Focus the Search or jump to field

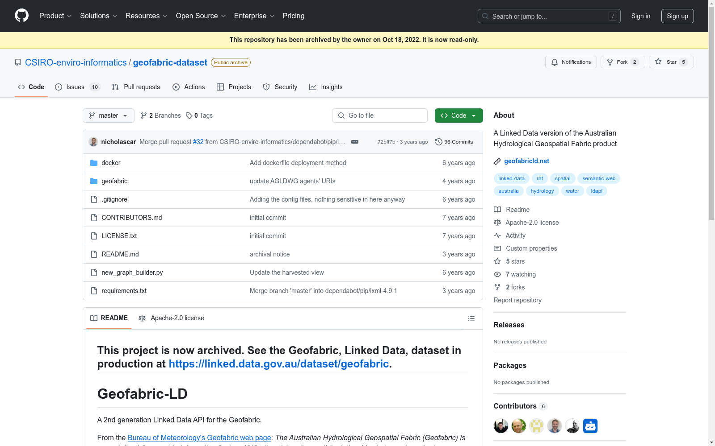click(x=549, y=16)
